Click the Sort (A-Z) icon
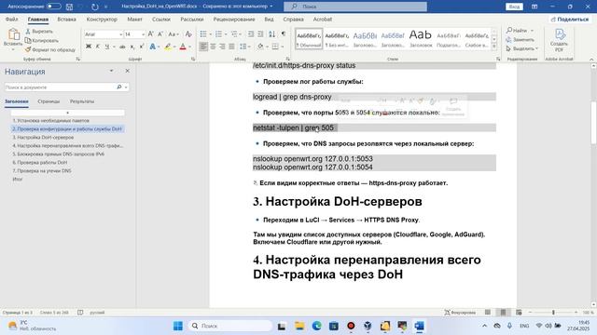Viewport: 597px width, 335px height. 271,34
